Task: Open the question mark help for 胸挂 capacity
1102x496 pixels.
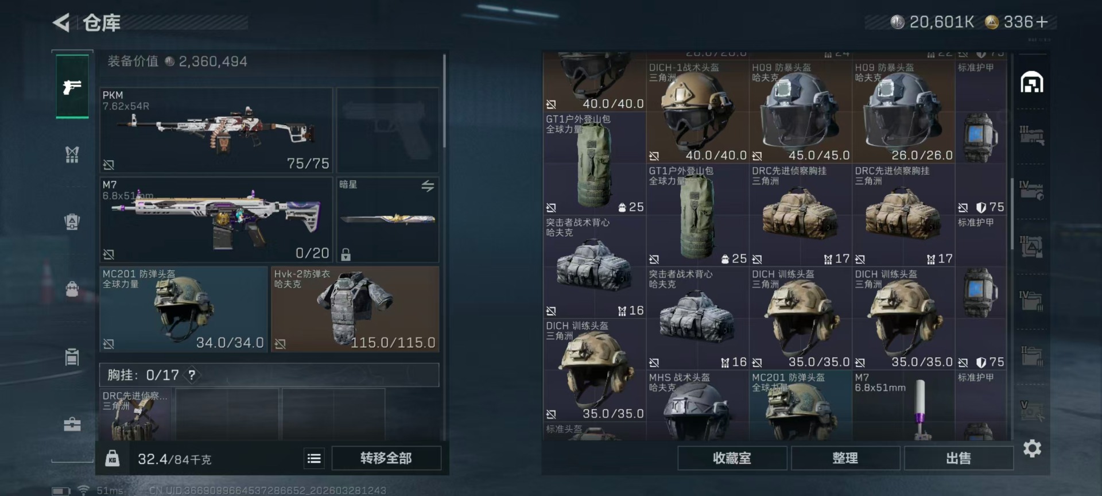Action: click(192, 375)
